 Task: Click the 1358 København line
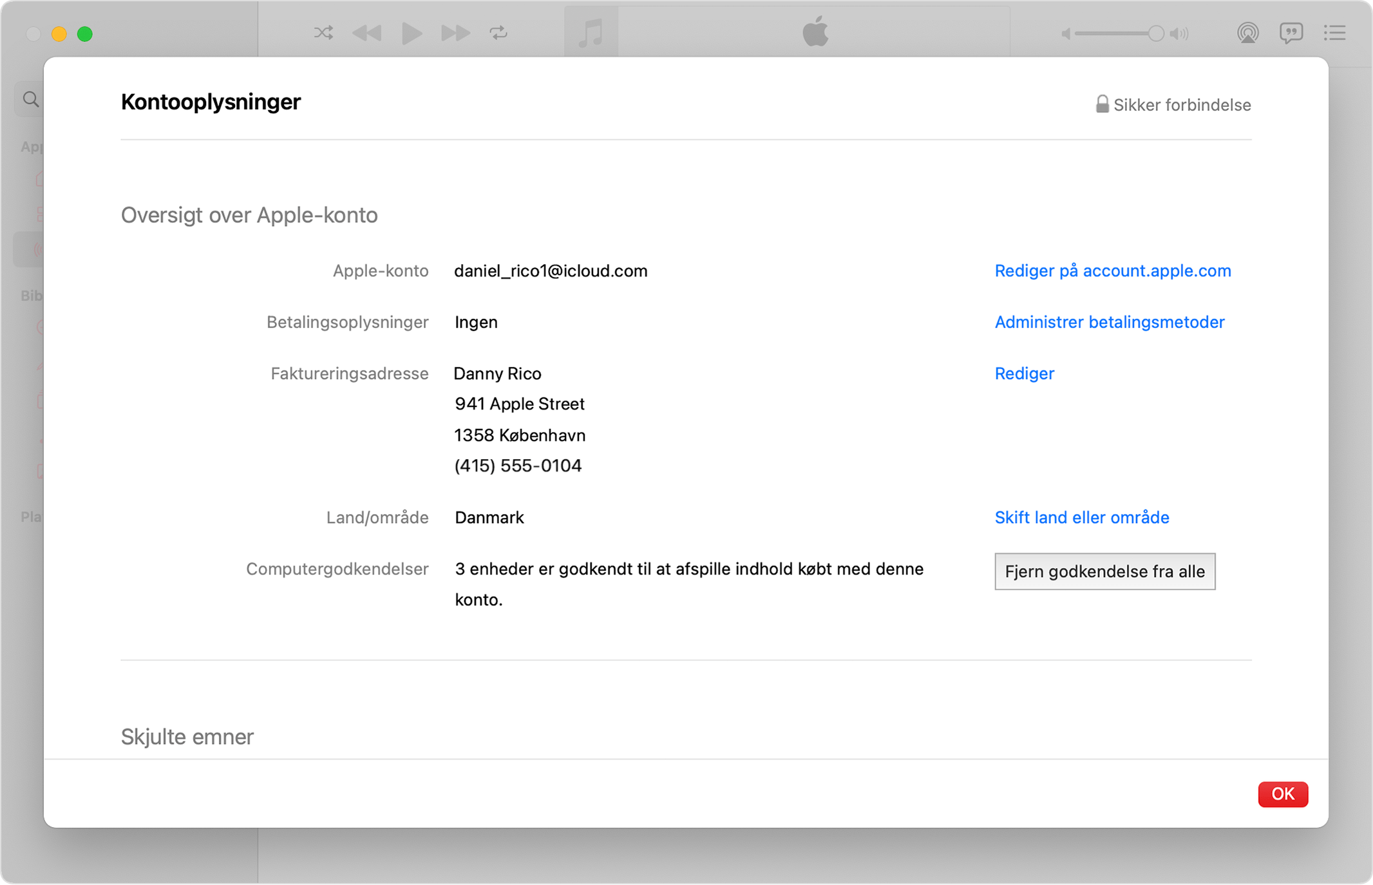(520, 435)
